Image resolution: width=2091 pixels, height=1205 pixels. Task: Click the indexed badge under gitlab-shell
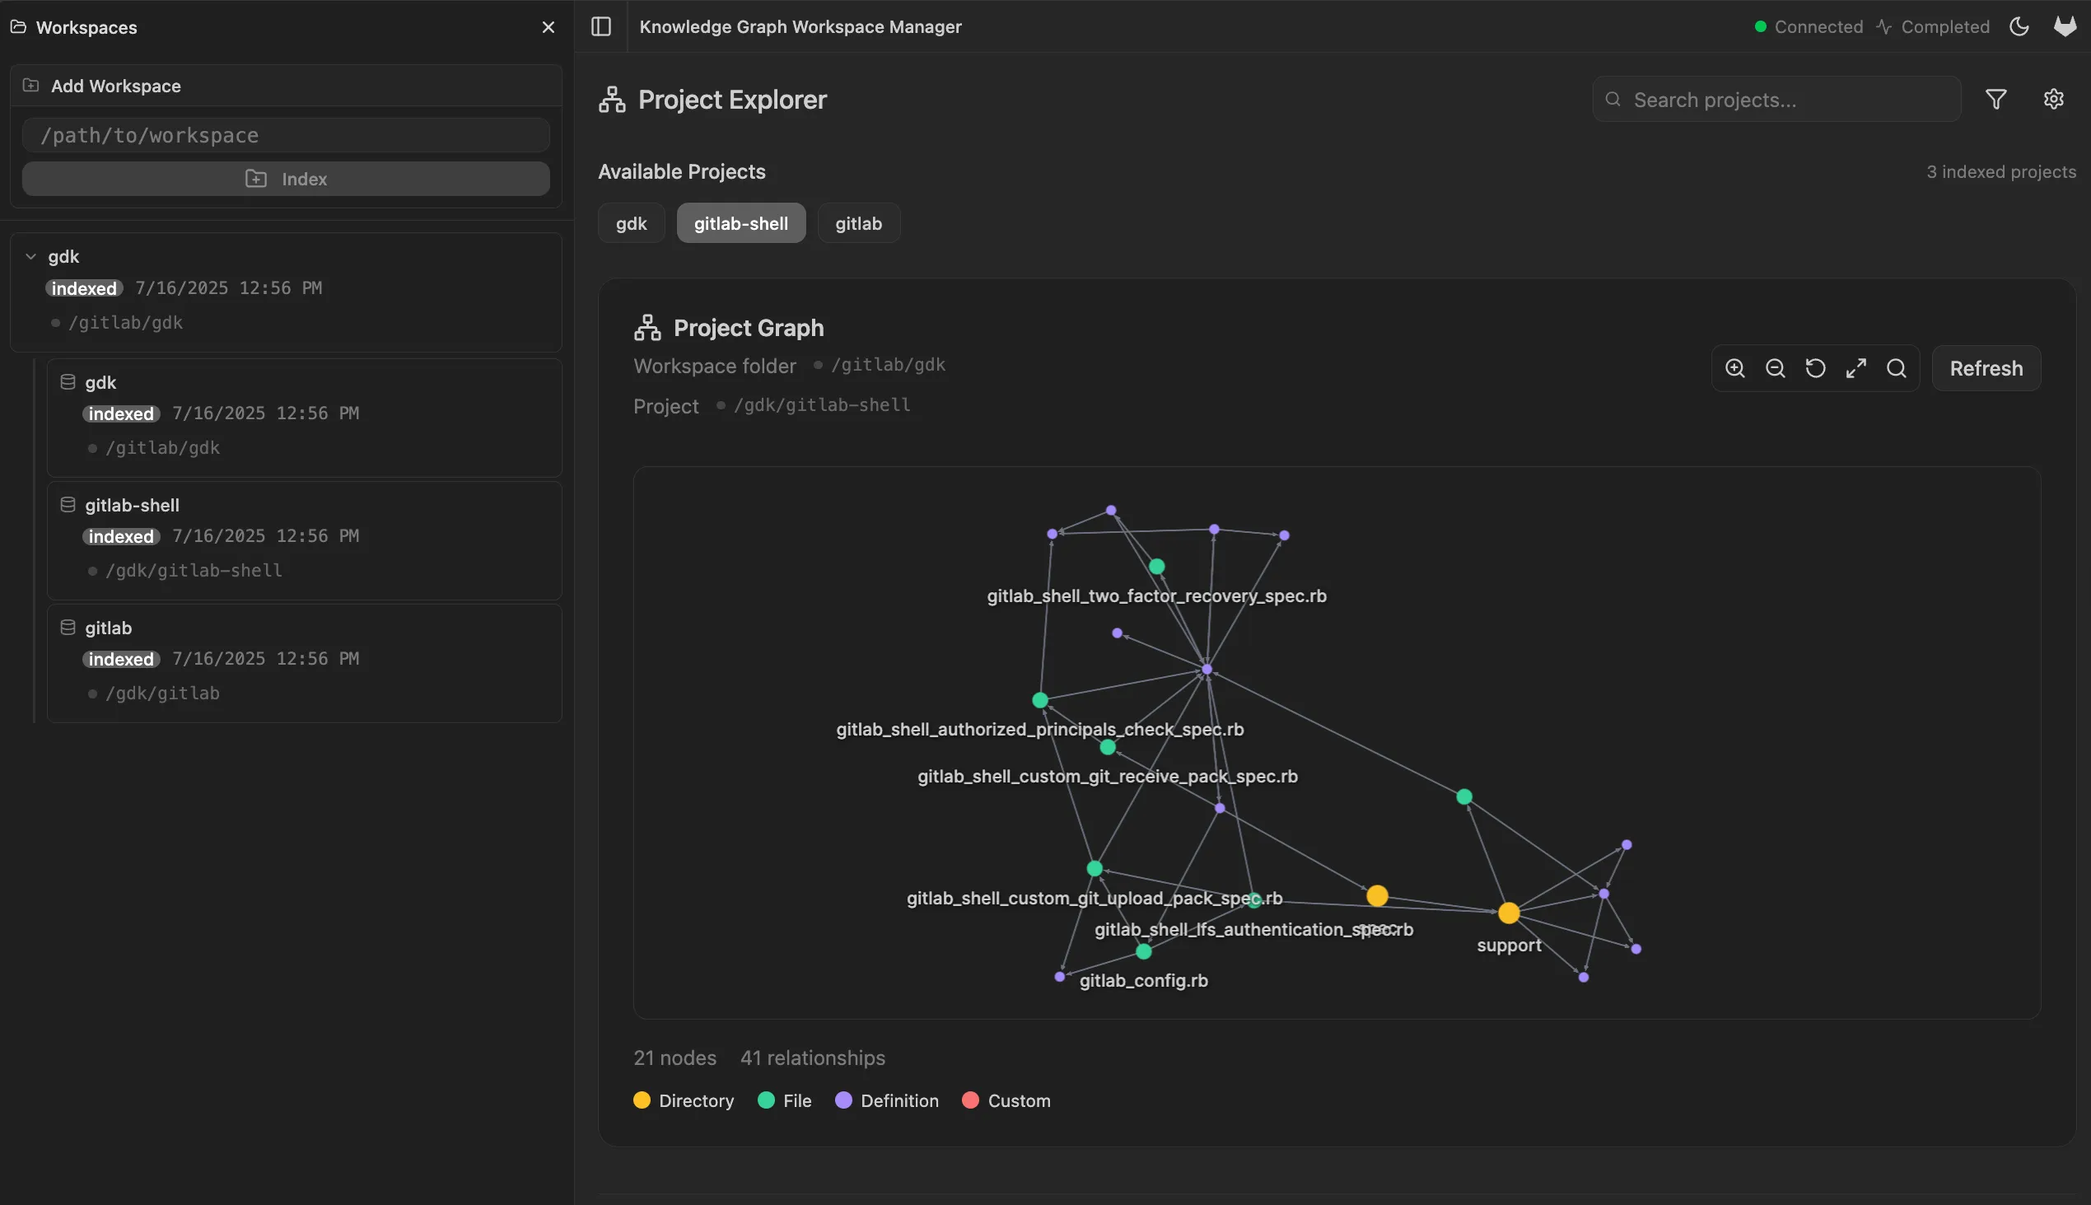(x=121, y=536)
